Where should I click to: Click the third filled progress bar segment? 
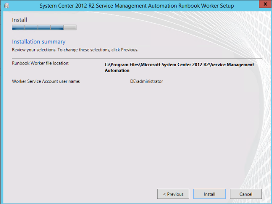tap(44, 28)
